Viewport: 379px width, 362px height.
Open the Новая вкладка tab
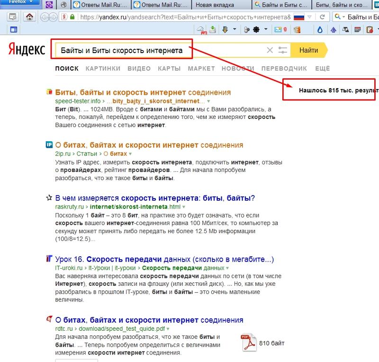pyautogui.click(x=221, y=5)
